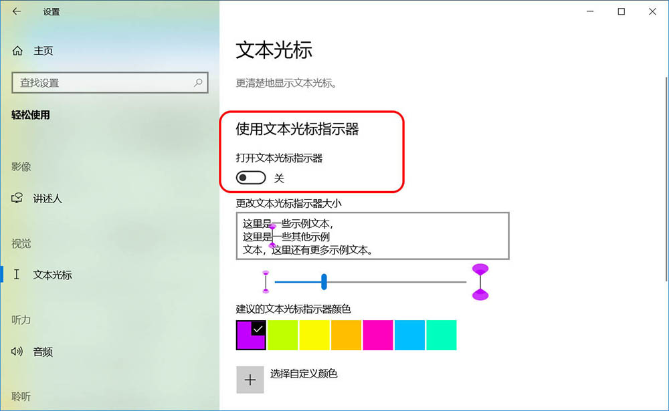Click the 轻松使用 heading
669x411 pixels.
[x=31, y=115]
